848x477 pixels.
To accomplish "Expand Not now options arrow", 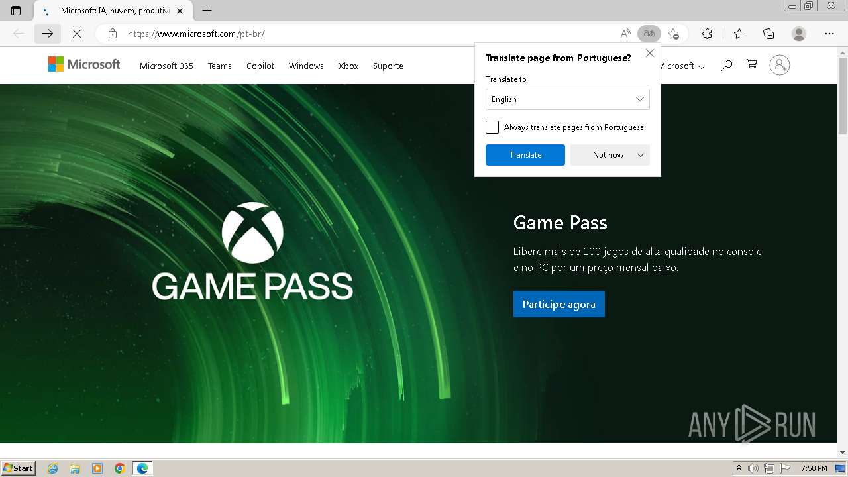I will [x=641, y=155].
